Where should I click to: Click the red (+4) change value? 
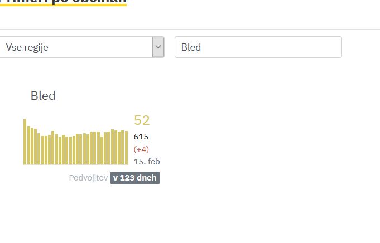tap(141, 149)
